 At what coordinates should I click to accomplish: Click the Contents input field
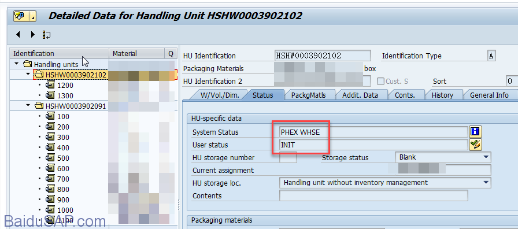point(373,195)
